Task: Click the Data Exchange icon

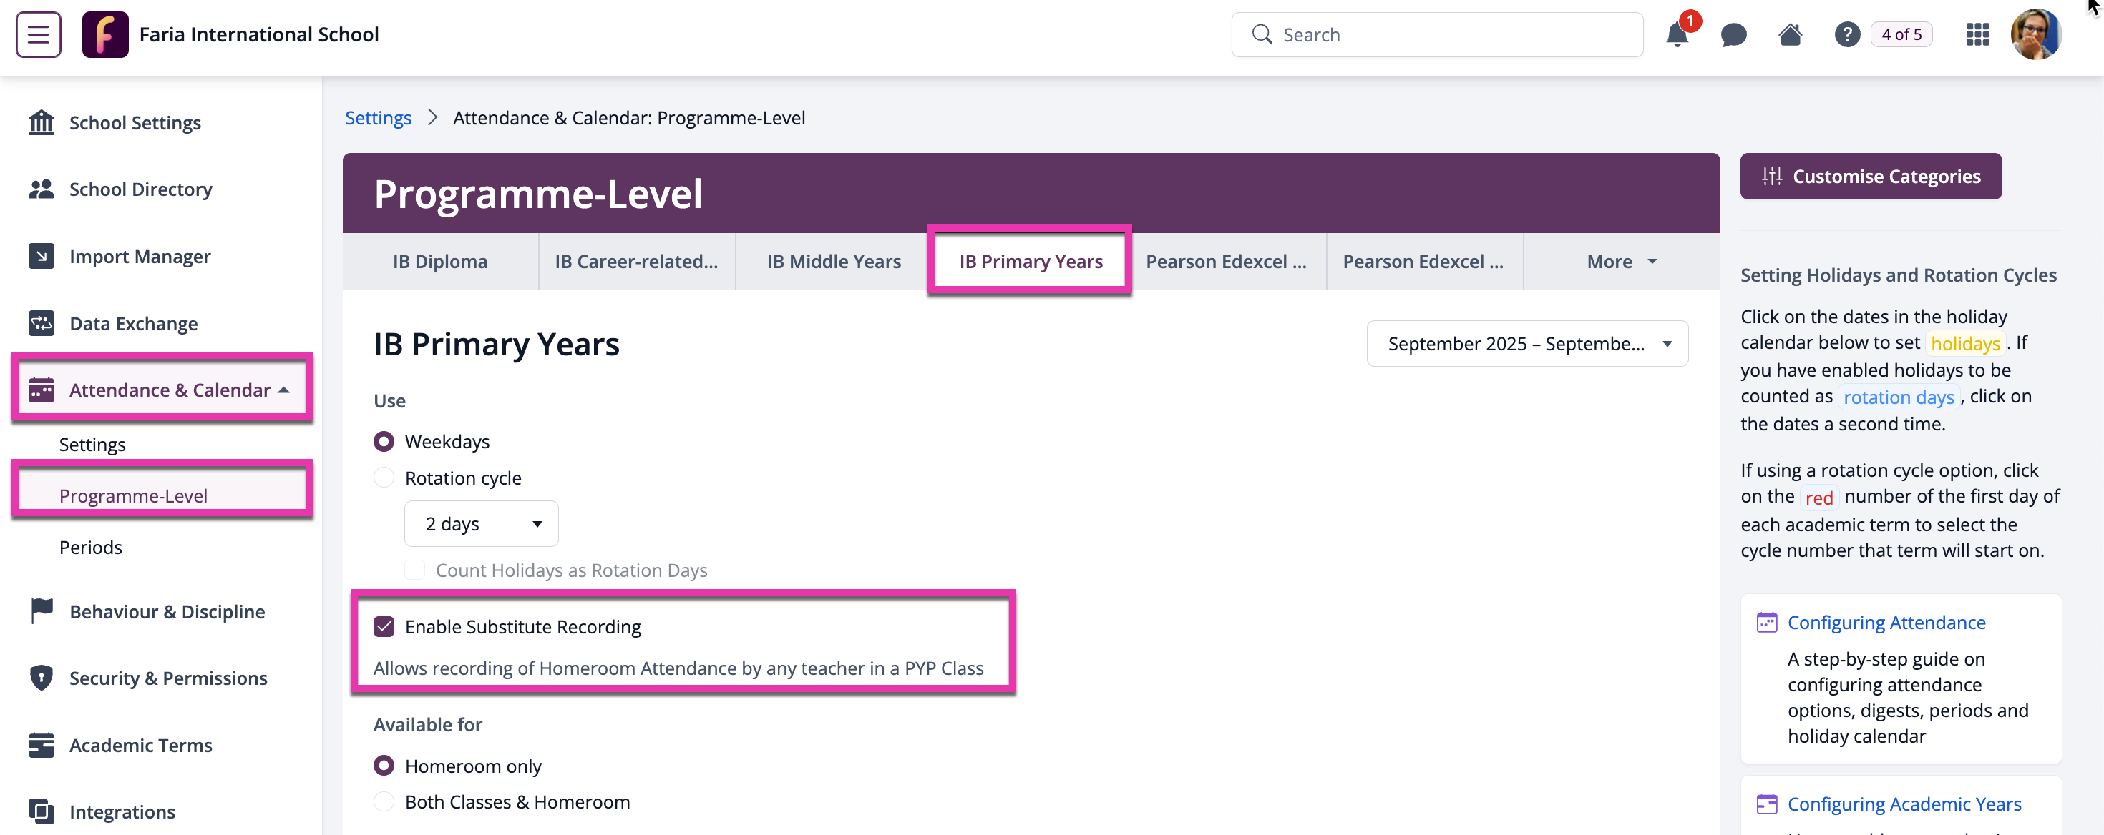Action: coord(42,323)
